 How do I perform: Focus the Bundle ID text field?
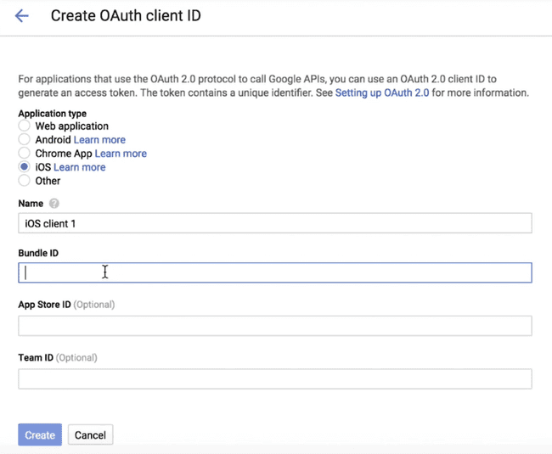(x=274, y=272)
